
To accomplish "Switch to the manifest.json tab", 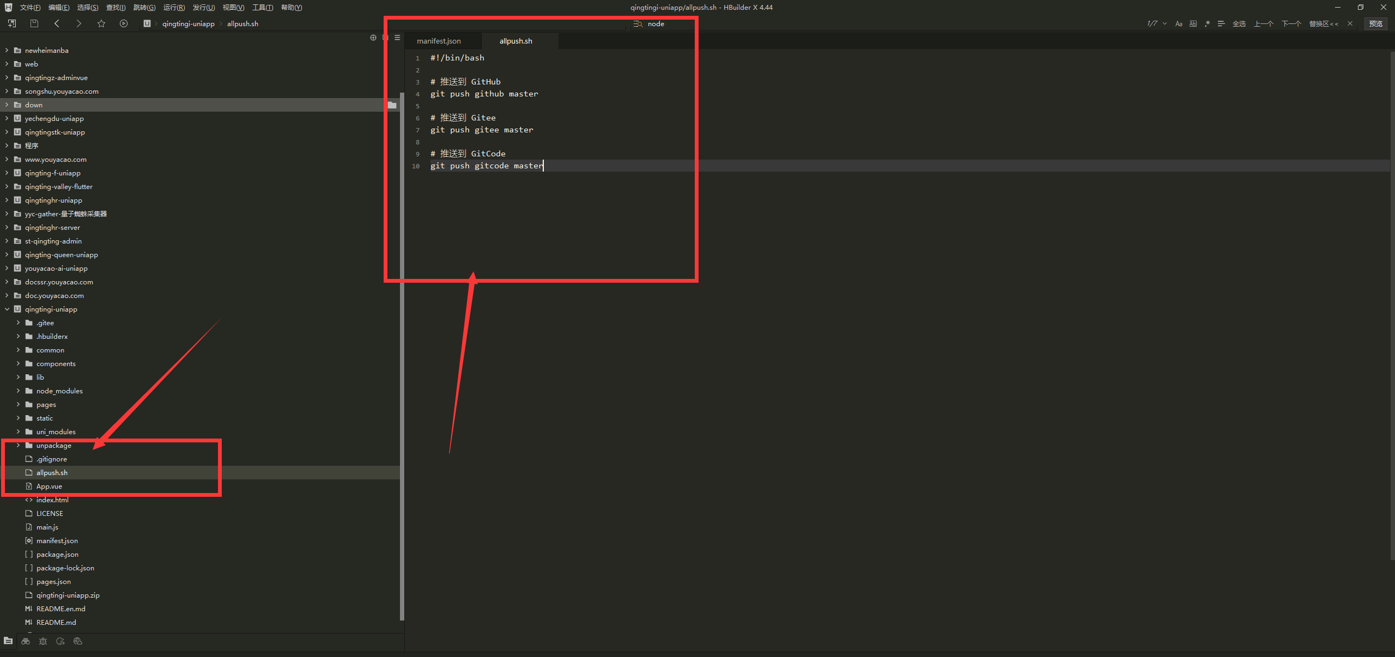I will tap(439, 41).
